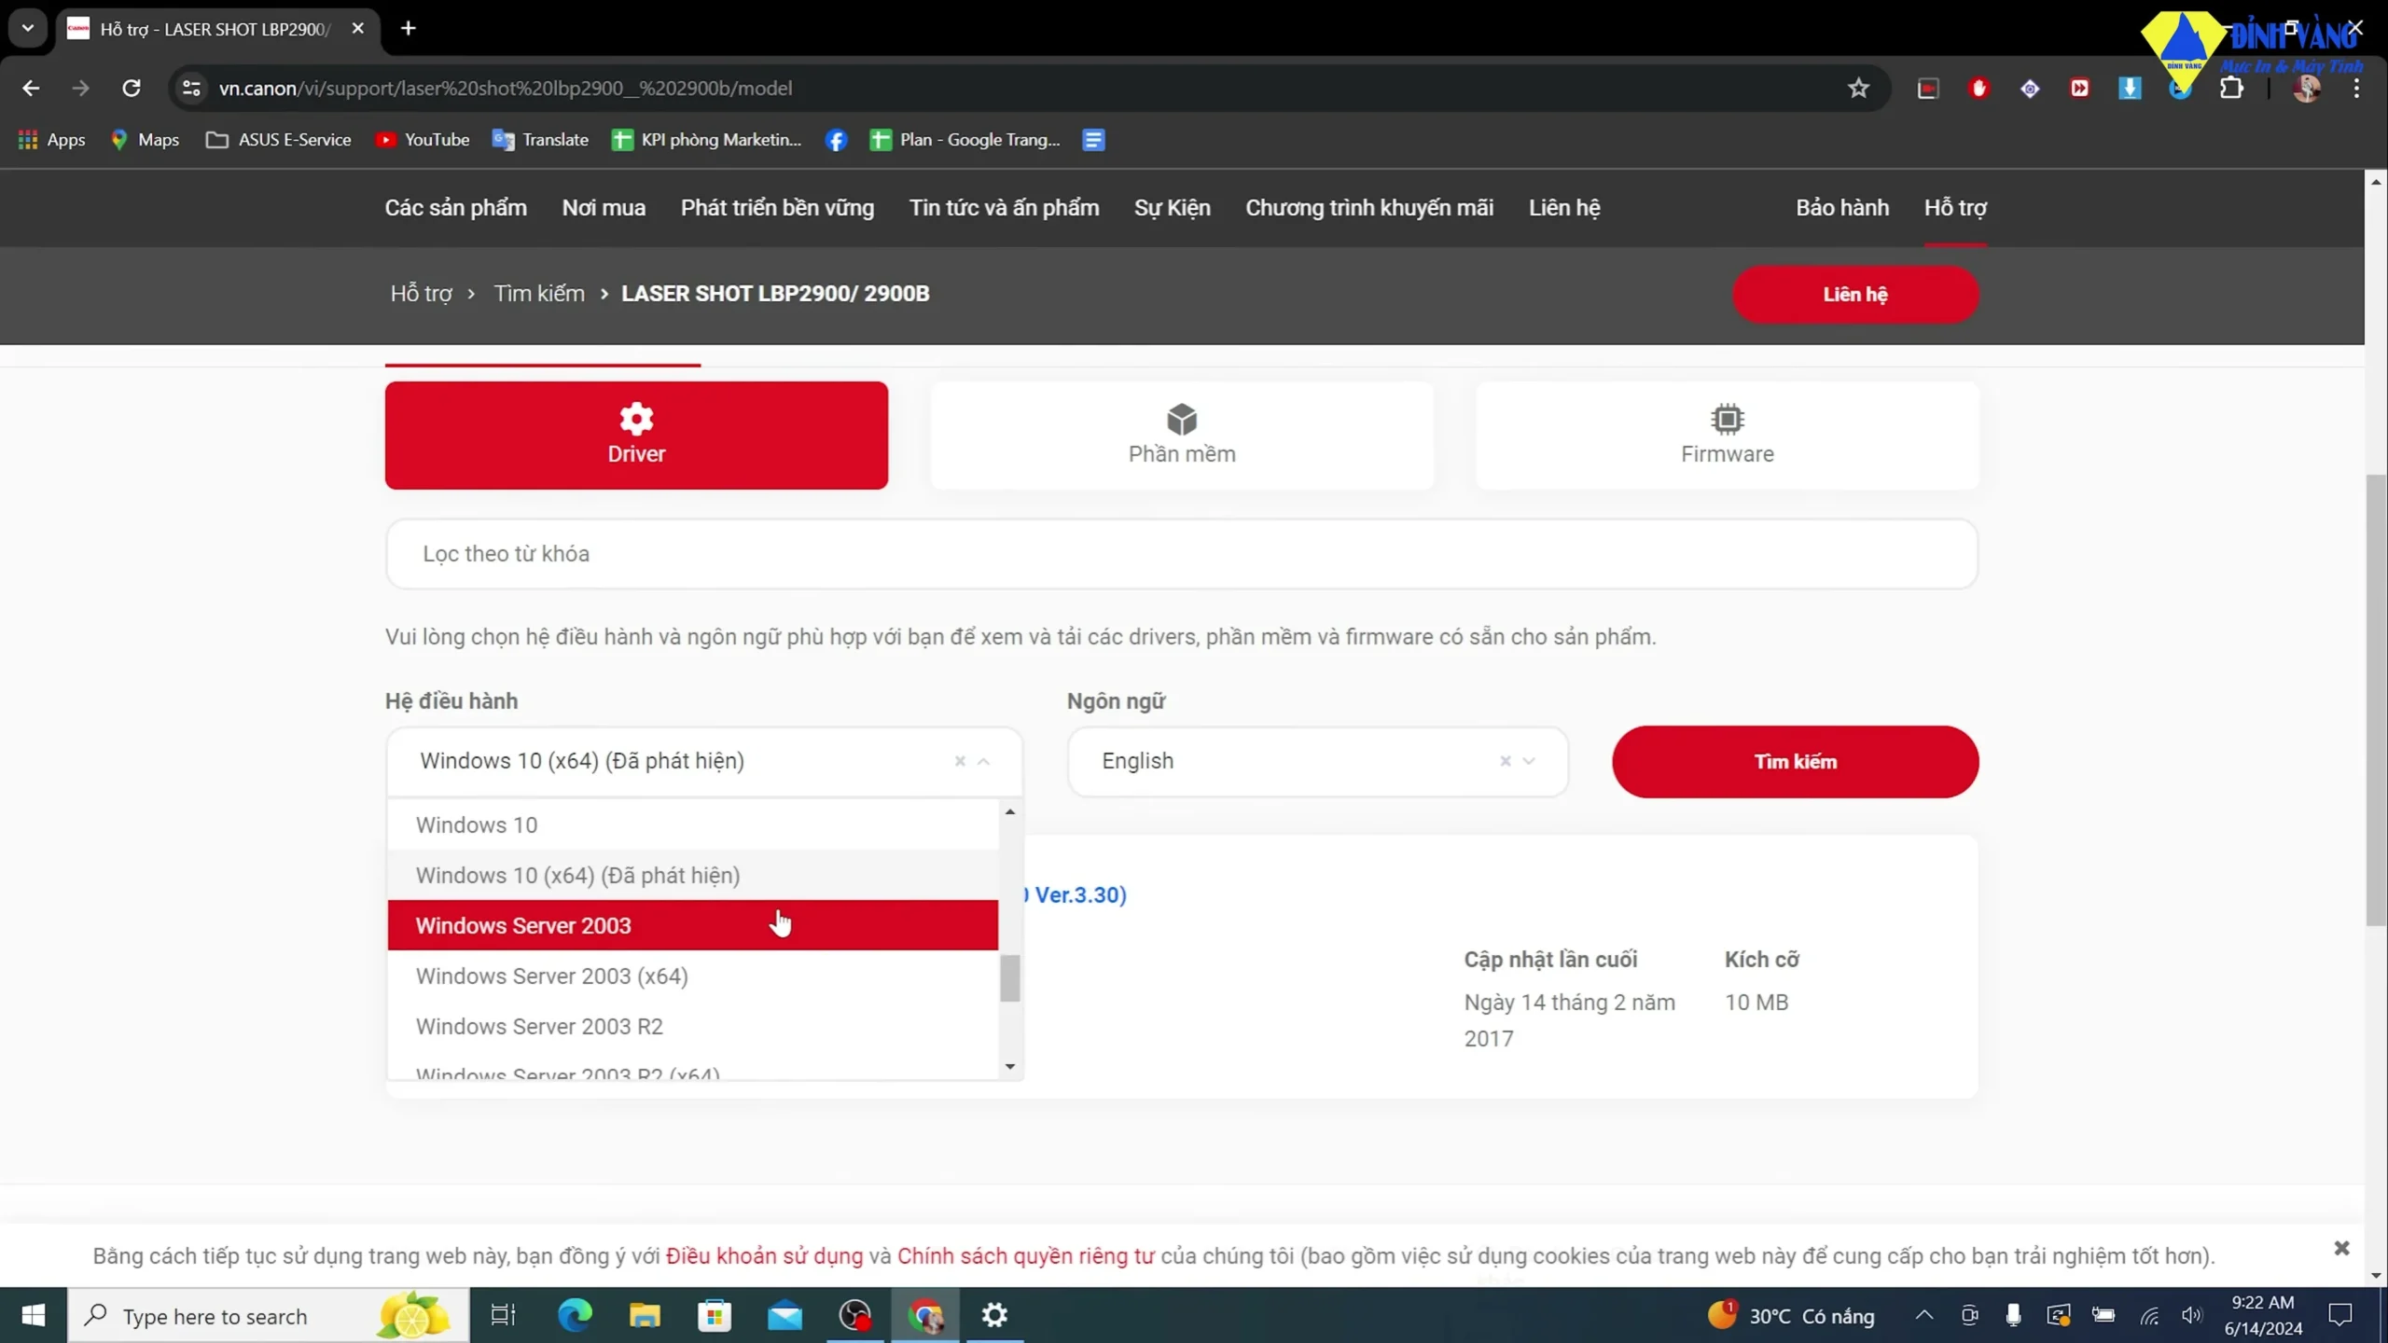Open the Chrome three-dot menu
This screenshot has height=1343, width=2388.
click(2356, 88)
